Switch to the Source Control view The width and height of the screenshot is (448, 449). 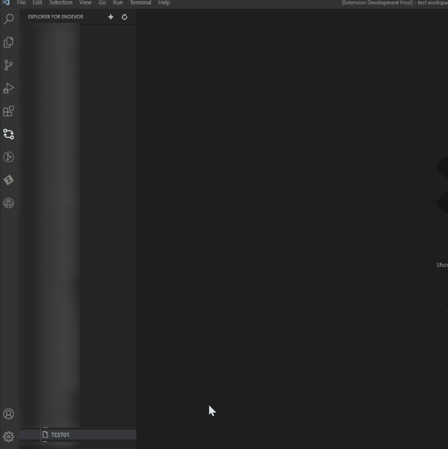(x=9, y=65)
